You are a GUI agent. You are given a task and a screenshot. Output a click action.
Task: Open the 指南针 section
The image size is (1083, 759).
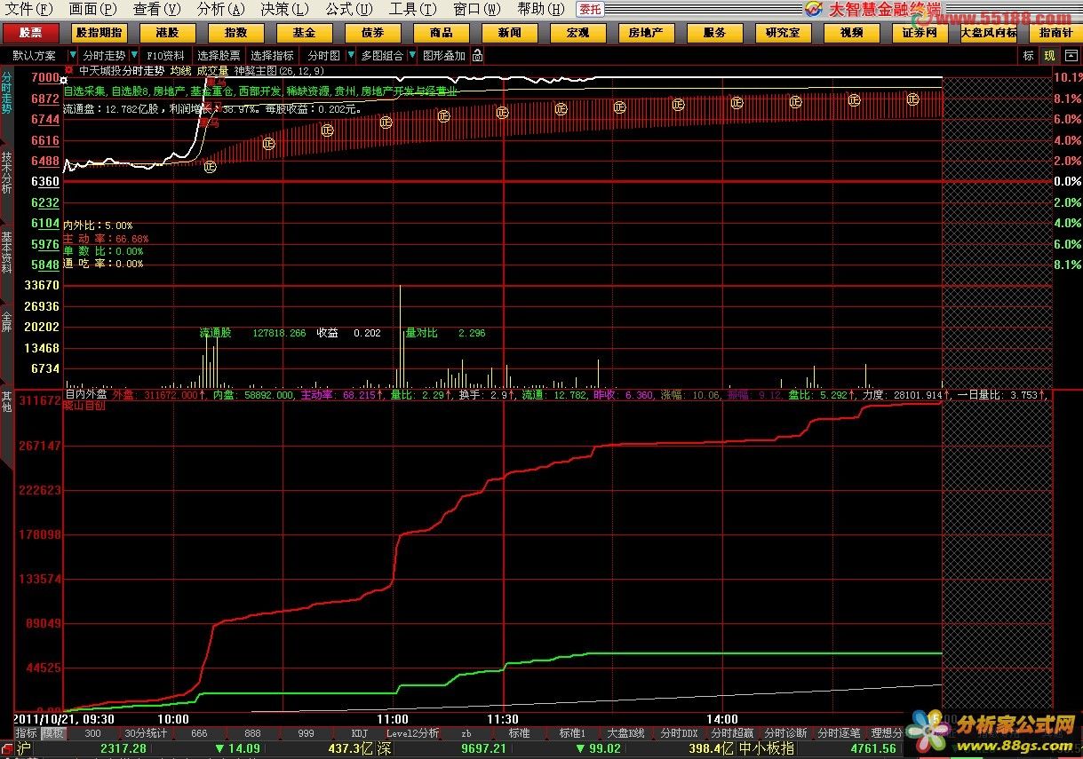[x=1056, y=32]
